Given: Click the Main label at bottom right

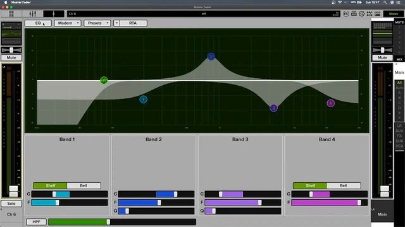Looking at the screenshot, I should [382, 214].
